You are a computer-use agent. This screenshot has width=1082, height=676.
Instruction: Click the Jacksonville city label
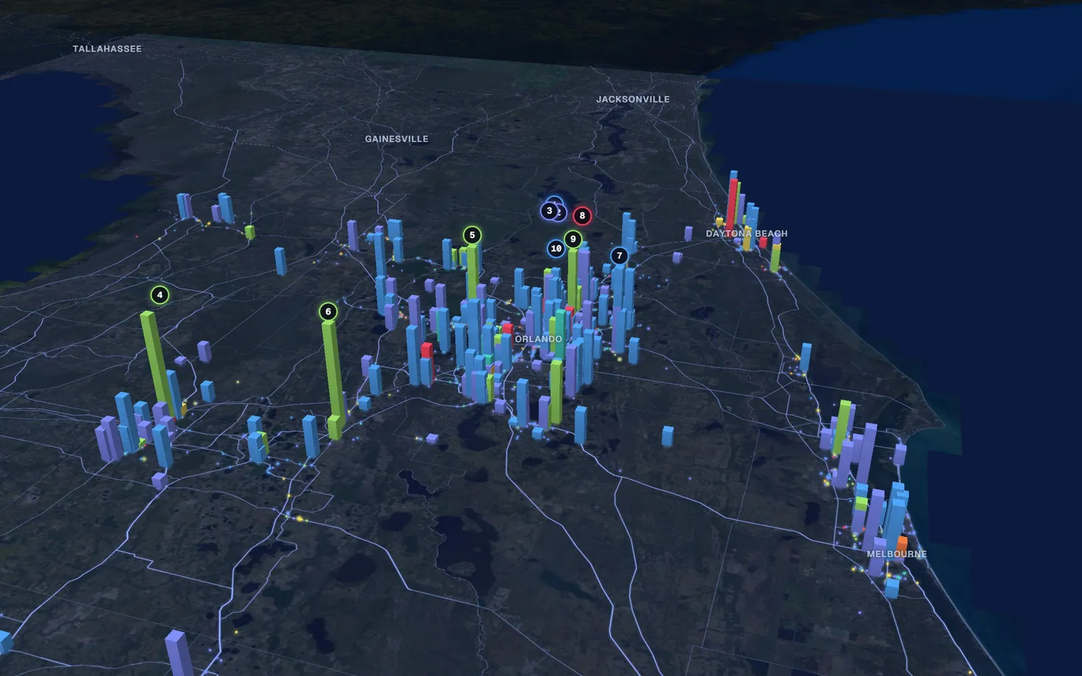[633, 99]
